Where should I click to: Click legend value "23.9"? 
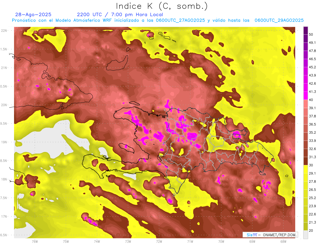pos(312,206)
